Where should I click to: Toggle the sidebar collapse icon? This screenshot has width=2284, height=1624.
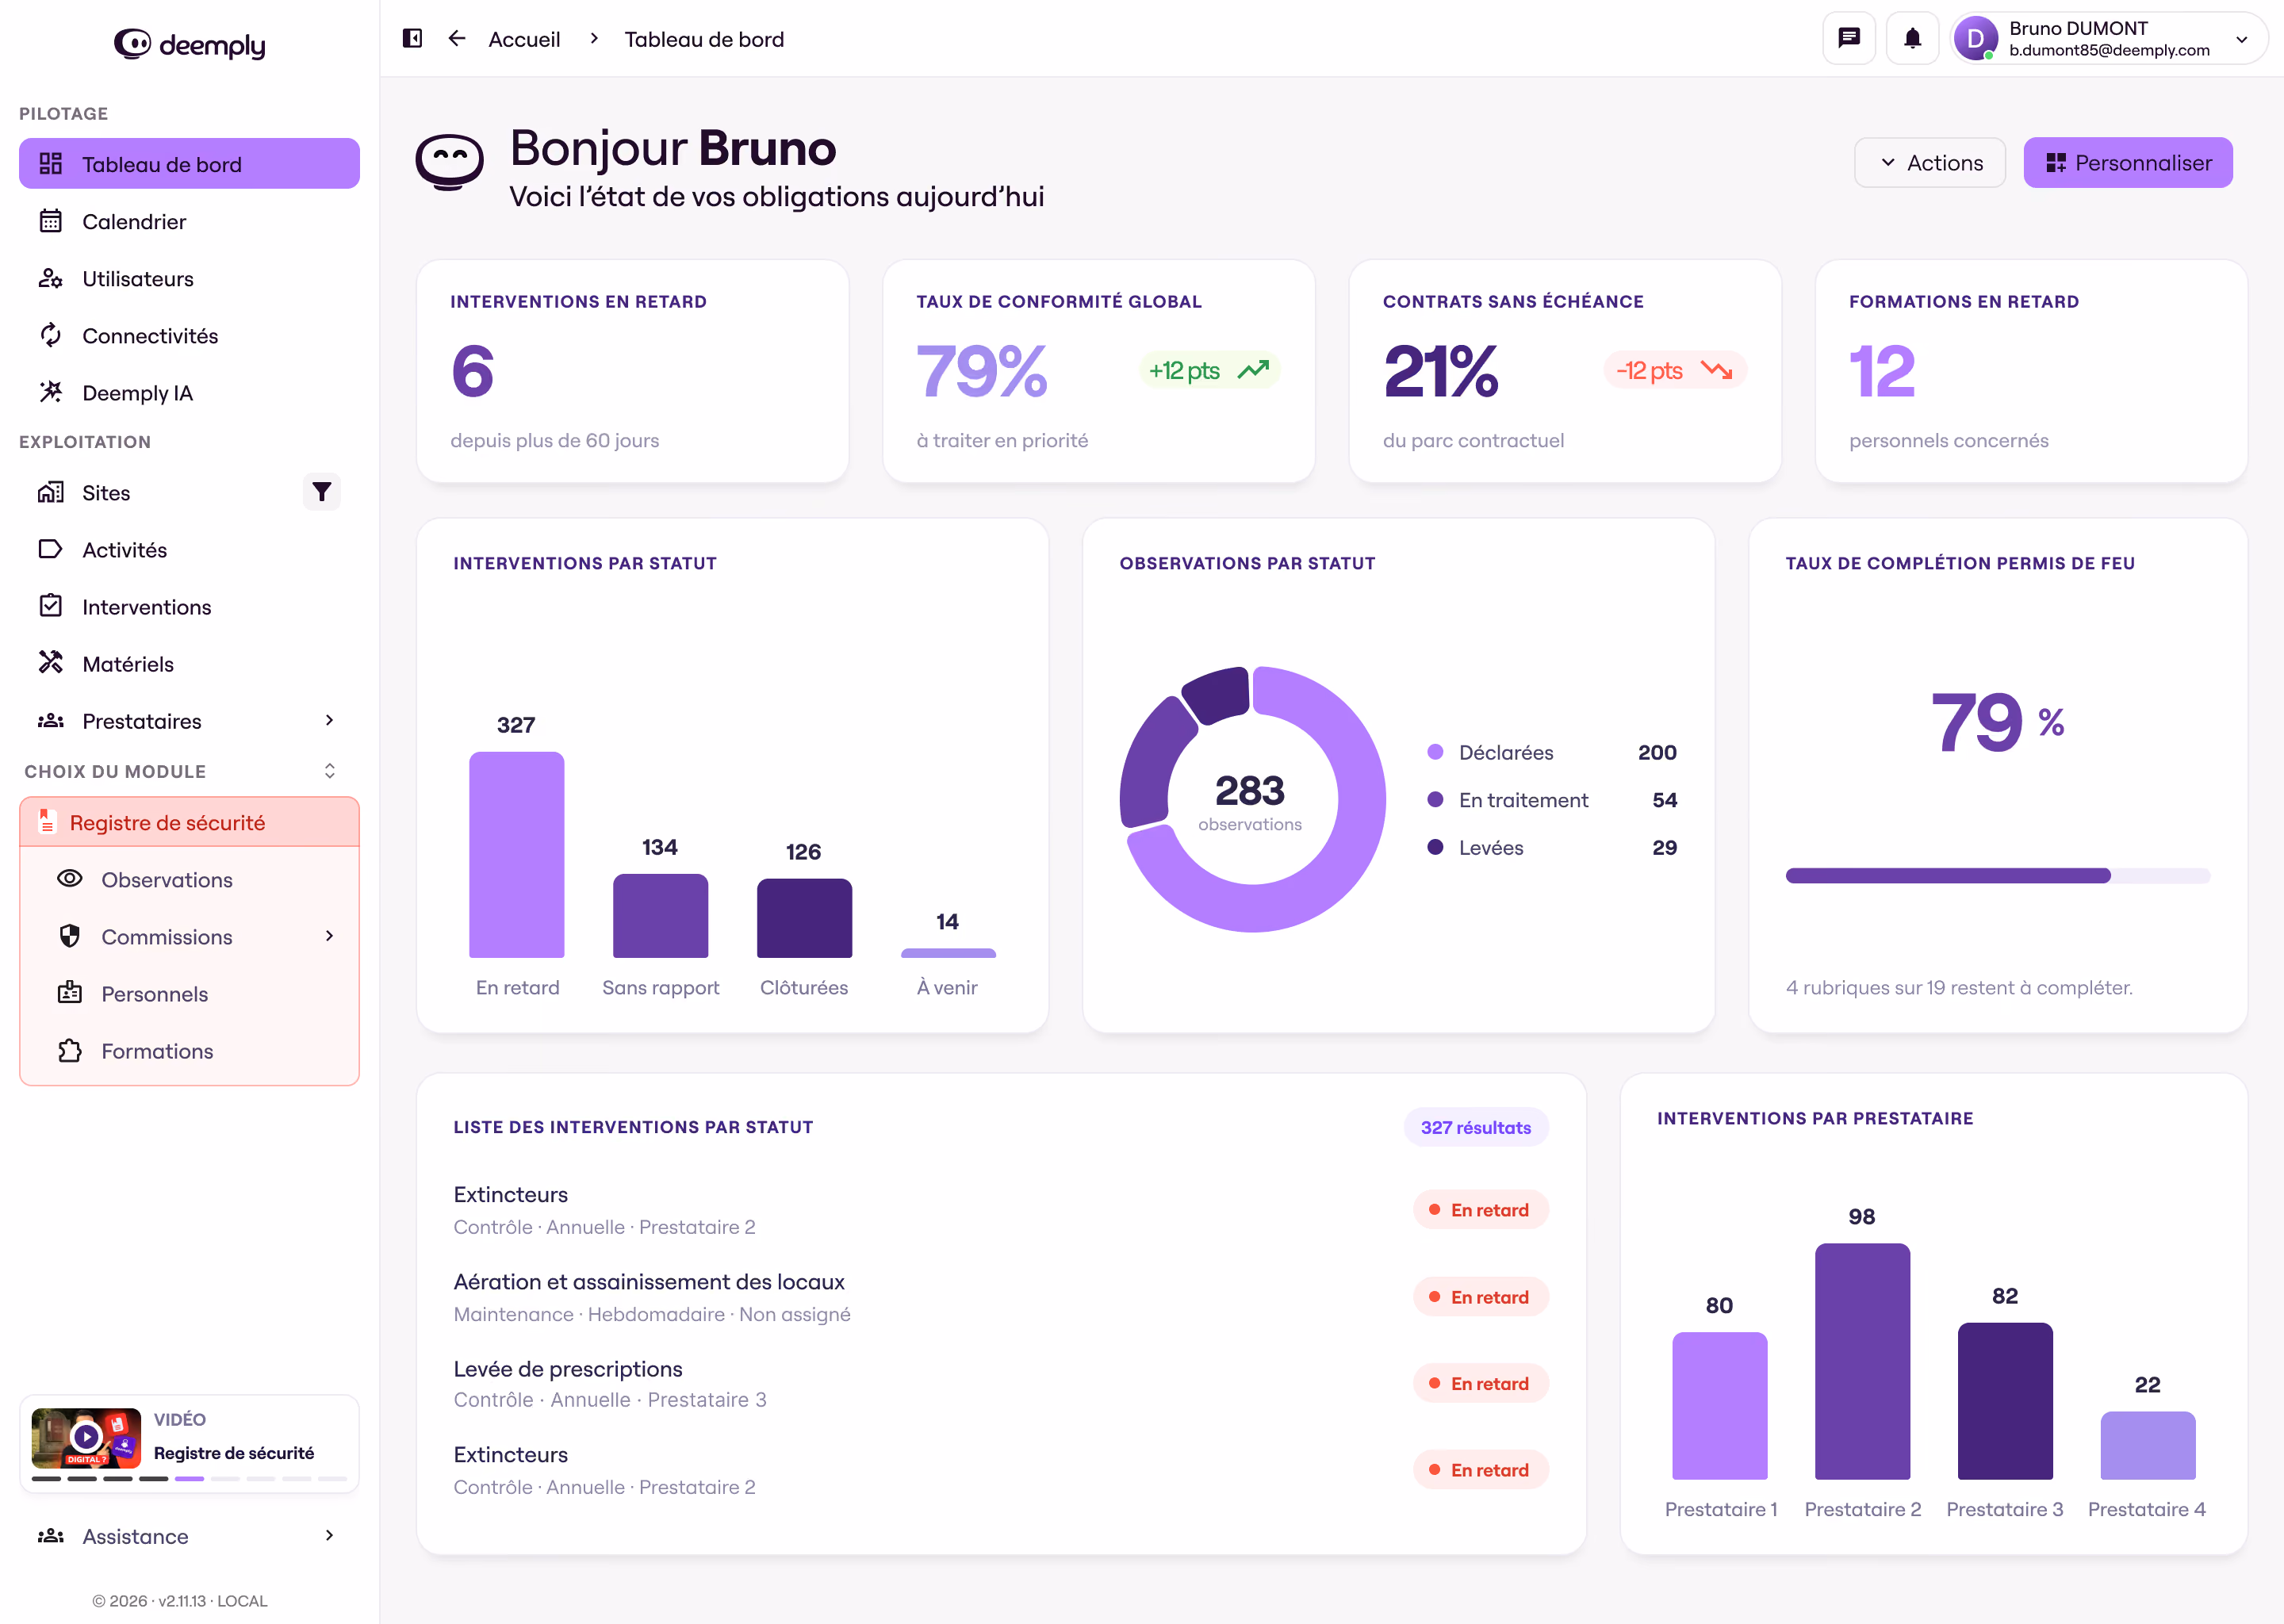click(412, 39)
